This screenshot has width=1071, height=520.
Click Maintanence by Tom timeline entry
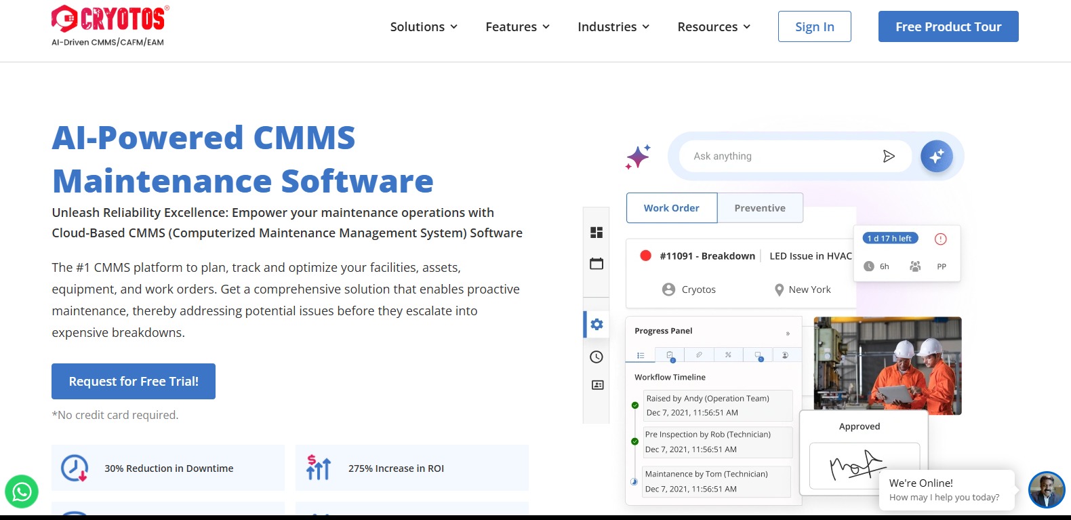[x=716, y=481]
